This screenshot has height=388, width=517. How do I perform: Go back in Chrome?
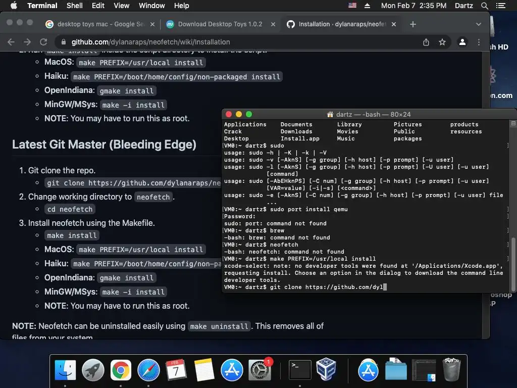pyautogui.click(x=11, y=42)
